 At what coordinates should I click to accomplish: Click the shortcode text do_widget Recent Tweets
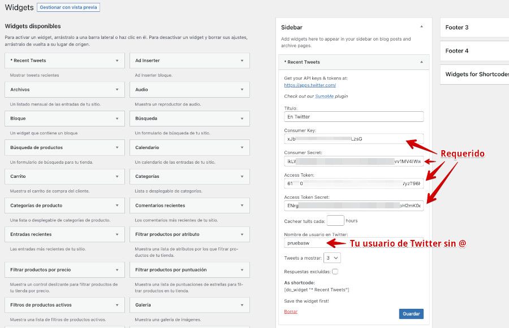click(x=317, y=290)
